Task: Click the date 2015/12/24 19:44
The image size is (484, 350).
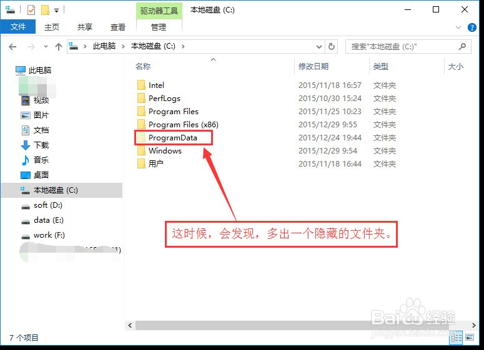Action: [330, 137]
